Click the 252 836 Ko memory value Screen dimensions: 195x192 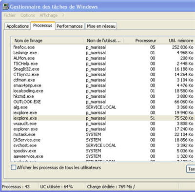183,47
